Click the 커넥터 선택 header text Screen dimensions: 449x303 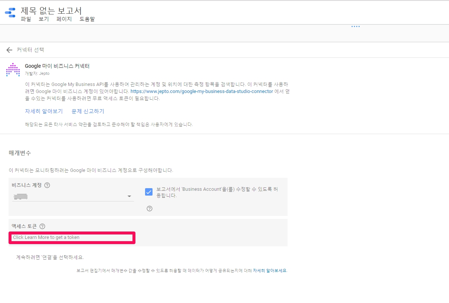30,50
